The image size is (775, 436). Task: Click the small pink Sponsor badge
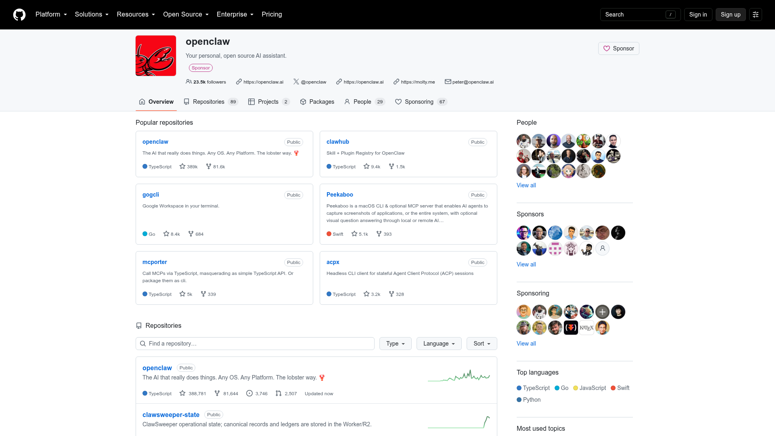tap(201, 68)
